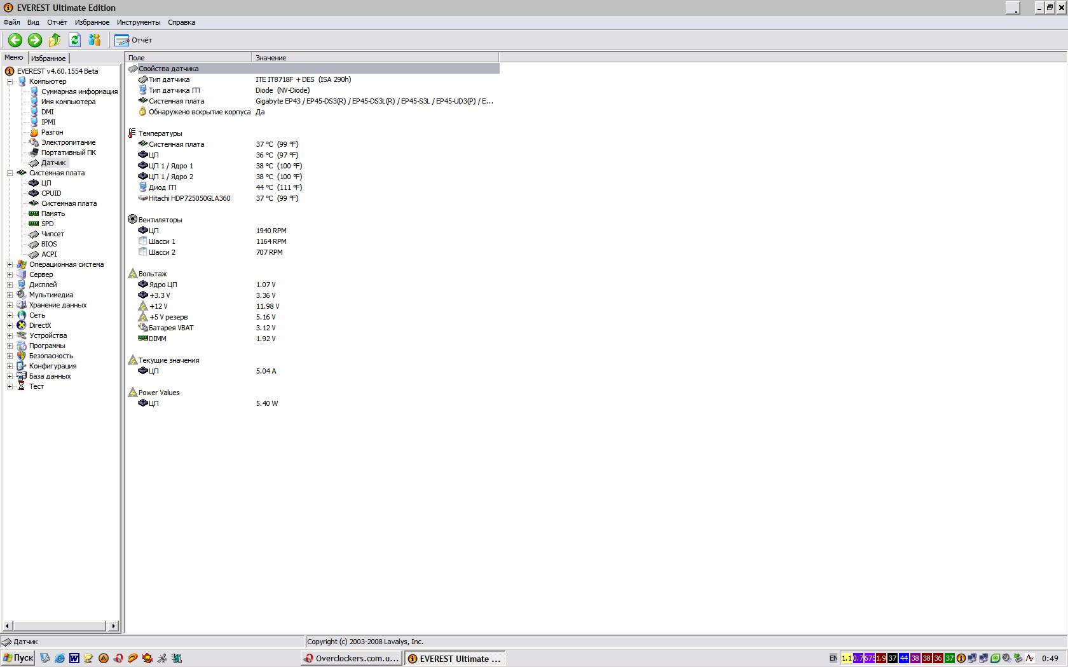Image resolution: width=1068 pixels, height=667 pixels.
Task: Open Электропитание in the tree
Action: click(x=68, y=142)
